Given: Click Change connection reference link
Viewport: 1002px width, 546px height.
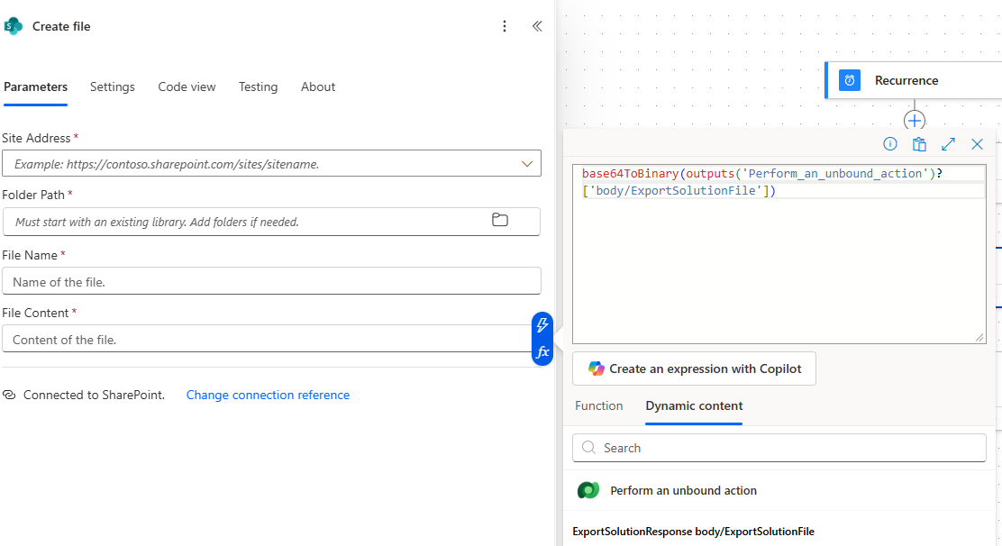Looking at the screenshot, I should click(268, 396).
